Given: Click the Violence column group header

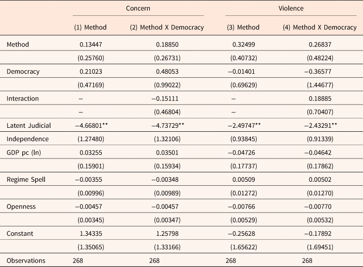Looking at the screenshot, I should [291, 8].
